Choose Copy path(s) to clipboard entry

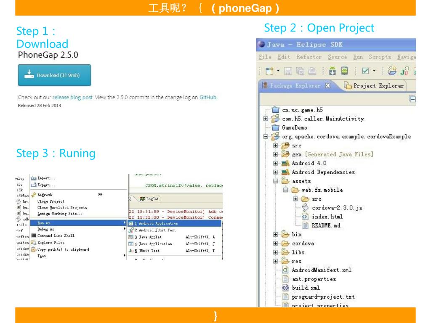click(63, 249)
